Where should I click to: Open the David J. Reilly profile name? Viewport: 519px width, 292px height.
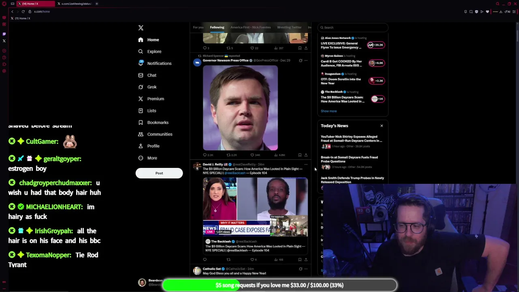click(213, 165)
